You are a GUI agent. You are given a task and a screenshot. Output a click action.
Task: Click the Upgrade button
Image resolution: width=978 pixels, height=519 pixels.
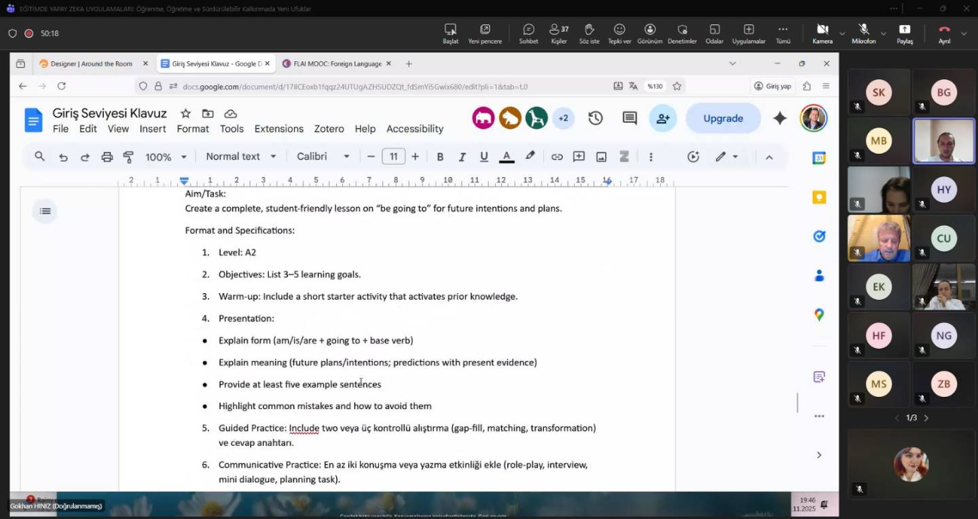click(x=723, y=118)
